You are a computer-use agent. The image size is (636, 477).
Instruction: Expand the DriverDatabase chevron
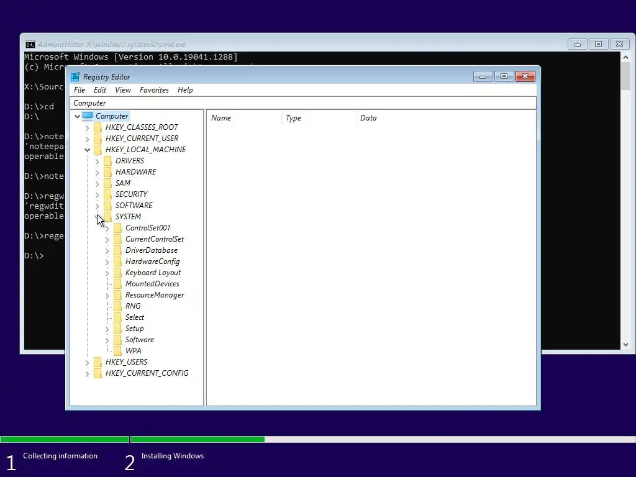(107, 251)
